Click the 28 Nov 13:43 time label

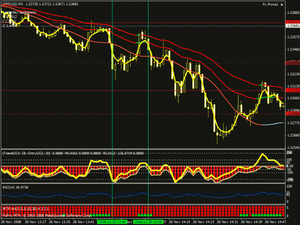pyautogui.click(x=84, y=222)
